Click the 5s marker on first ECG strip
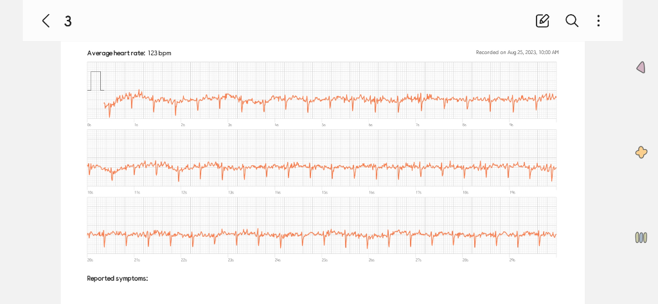Screen dimensions: 658x304 [324, 125]
